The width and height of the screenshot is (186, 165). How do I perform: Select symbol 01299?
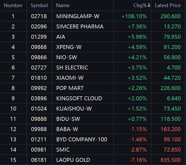[x=39, y=37]
